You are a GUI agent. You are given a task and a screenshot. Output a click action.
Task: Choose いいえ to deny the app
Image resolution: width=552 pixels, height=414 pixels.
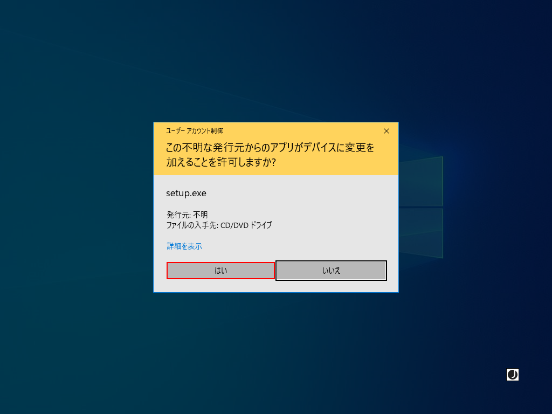[x=331, y=271]
